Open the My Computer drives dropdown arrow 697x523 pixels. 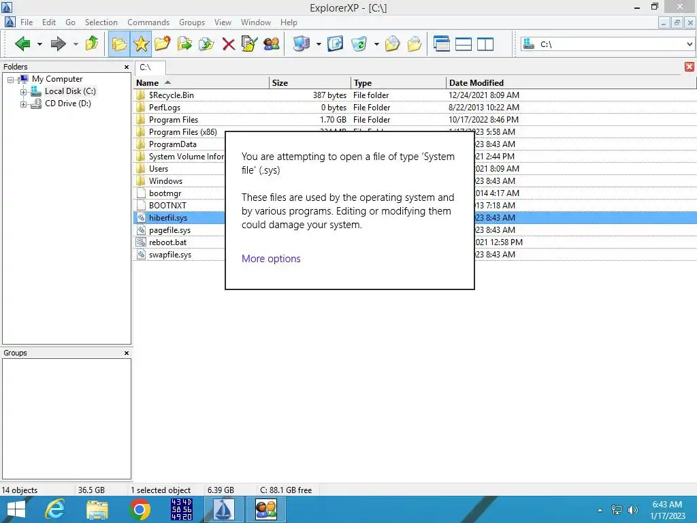[319, 44]
